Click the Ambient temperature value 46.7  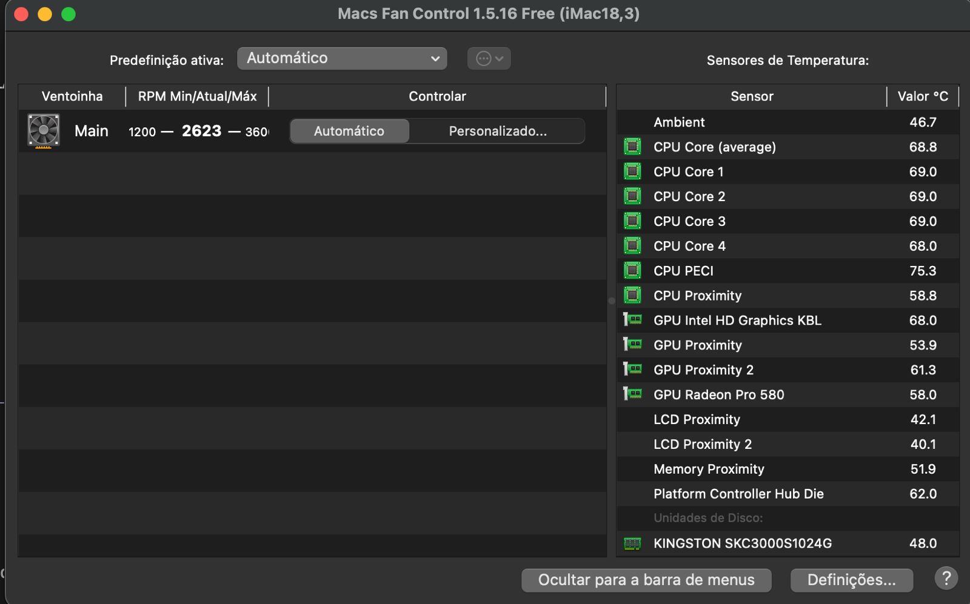(x=923, y=122)
